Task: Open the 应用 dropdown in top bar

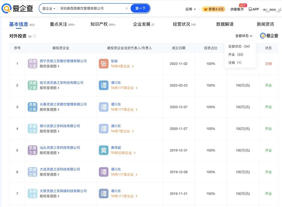Action: (190, 9)
